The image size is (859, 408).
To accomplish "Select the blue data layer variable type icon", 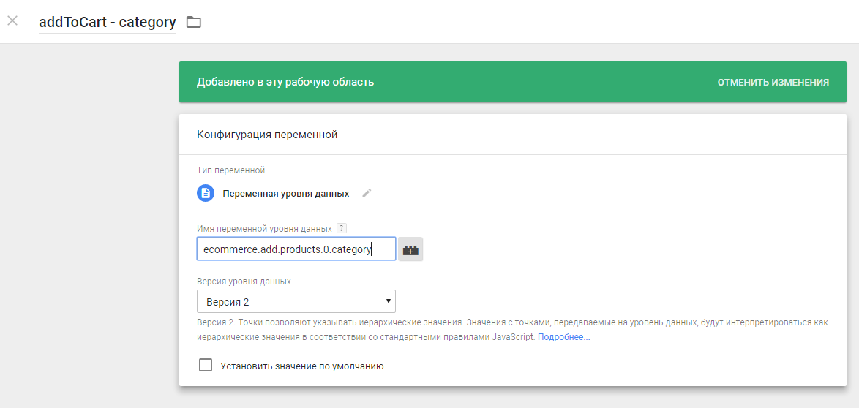I will point(206,193).
